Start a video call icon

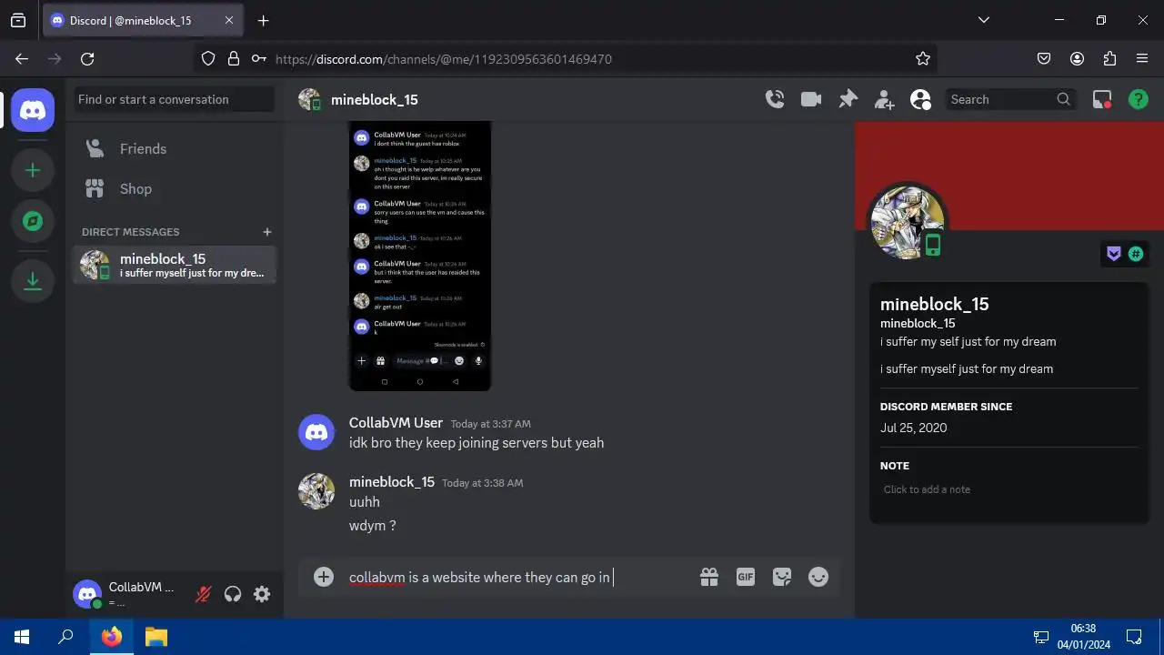pyautogui.click(x=811, y=99)
